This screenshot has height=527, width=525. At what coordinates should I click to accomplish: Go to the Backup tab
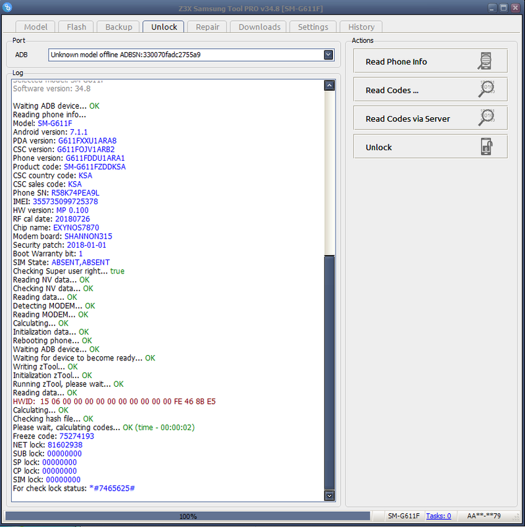[118, 27]
